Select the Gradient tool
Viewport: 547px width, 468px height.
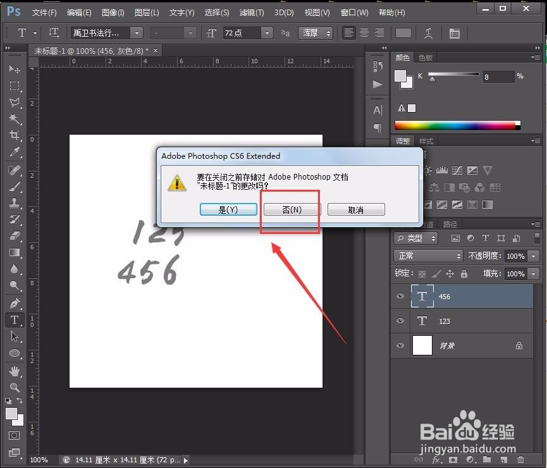pyautogui.click(x=15, y=252)
